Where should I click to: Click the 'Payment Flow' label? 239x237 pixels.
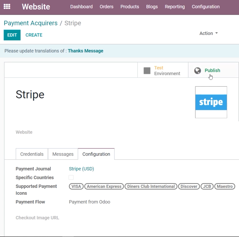(x=30, y=202)
